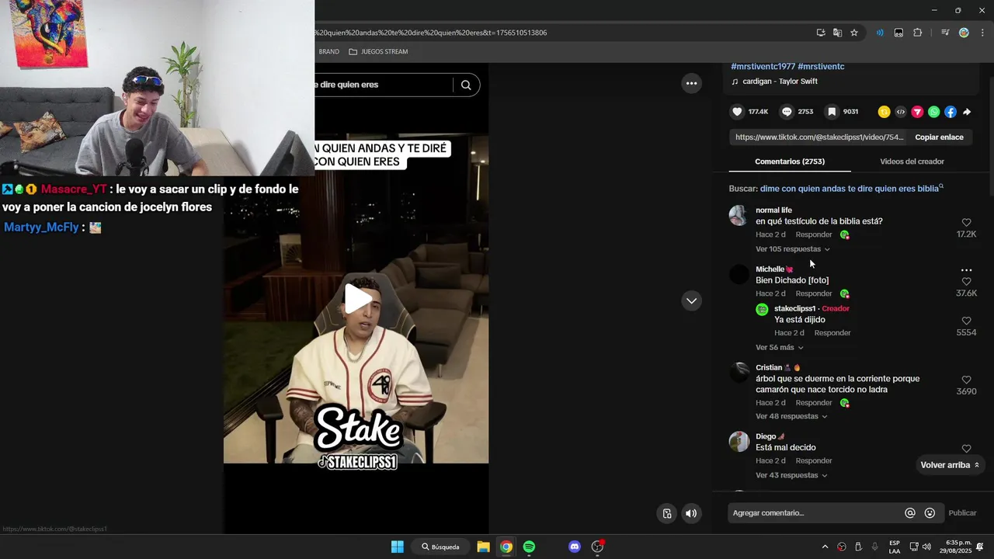Mute the video volume icon

(x=691, y=513)
